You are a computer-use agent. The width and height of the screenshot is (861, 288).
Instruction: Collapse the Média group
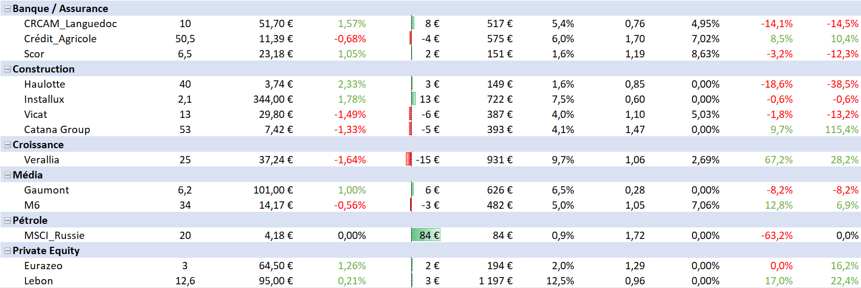point(7,175)
